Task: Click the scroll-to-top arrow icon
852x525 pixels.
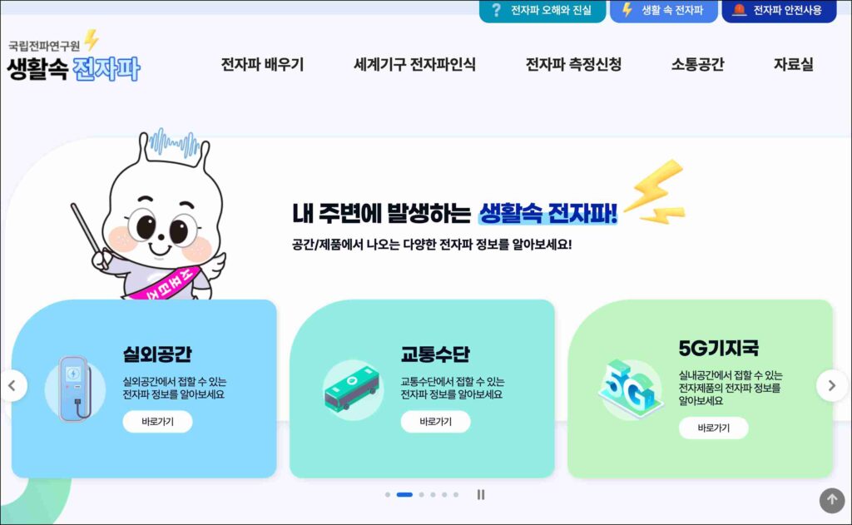Action: pos(832,499)
